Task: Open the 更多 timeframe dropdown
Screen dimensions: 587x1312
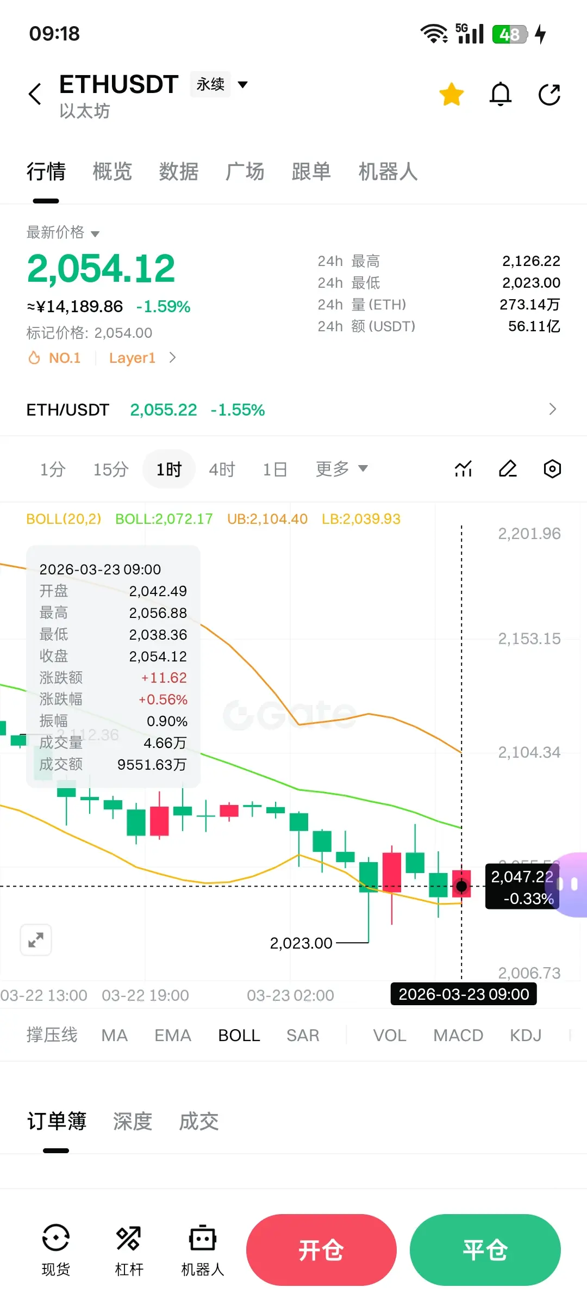Action: [x=342, y=468]
